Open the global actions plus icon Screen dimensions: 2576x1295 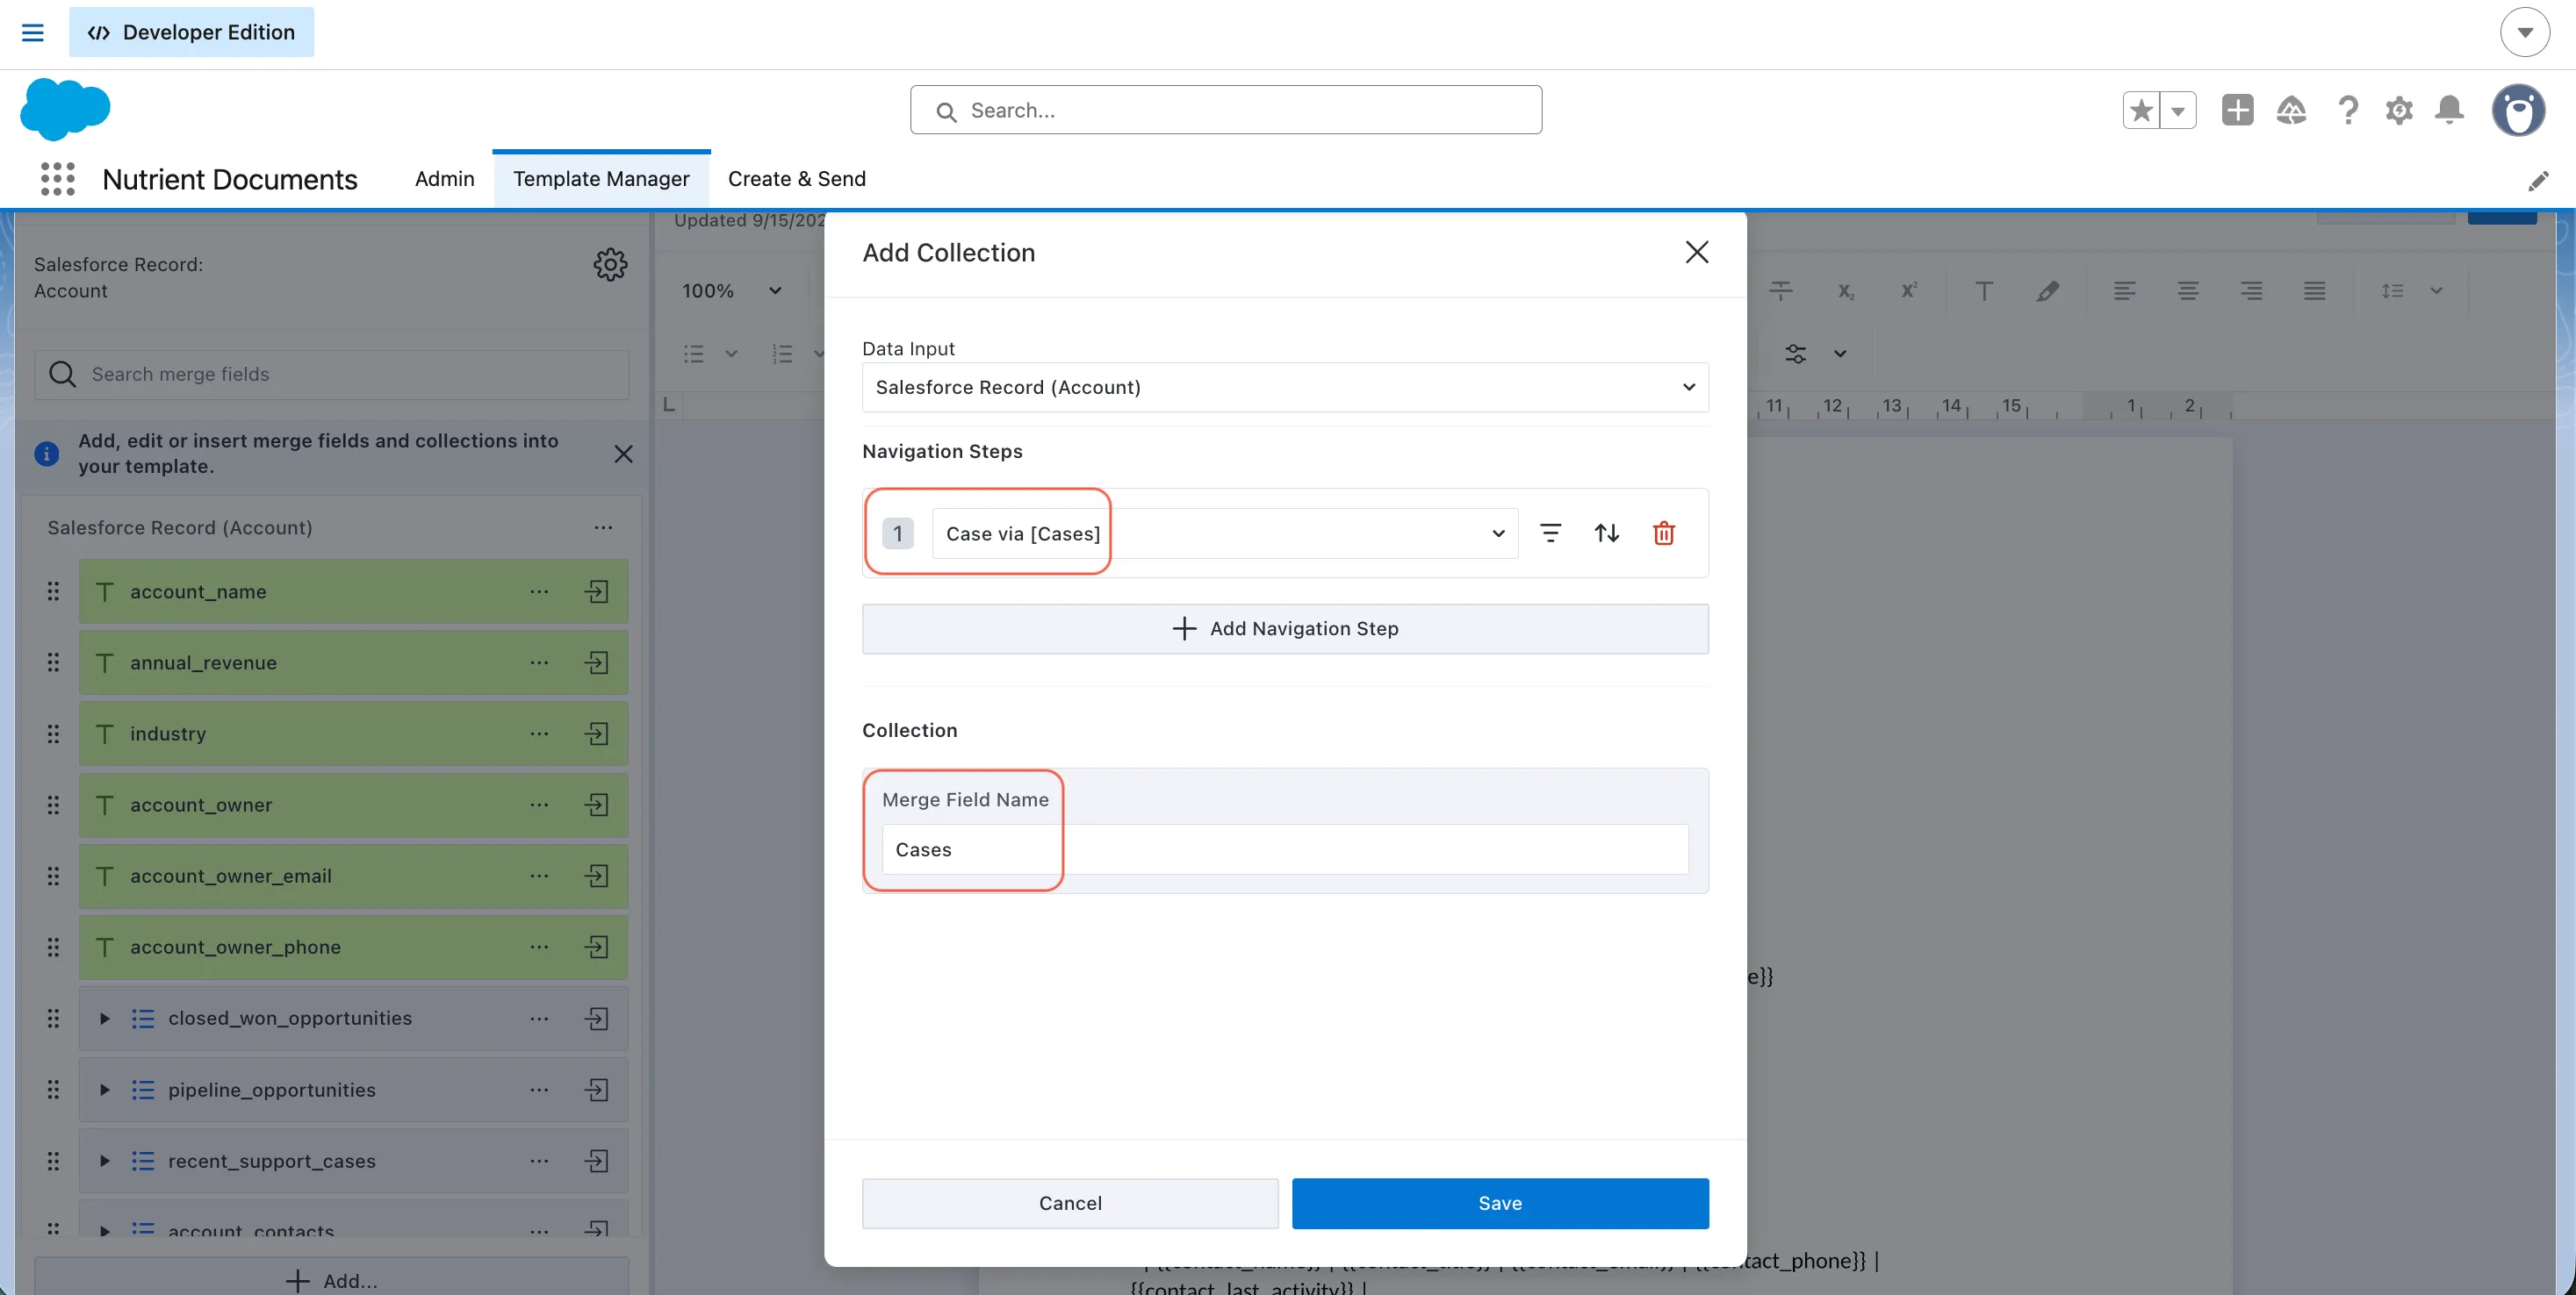(2237, 110)
